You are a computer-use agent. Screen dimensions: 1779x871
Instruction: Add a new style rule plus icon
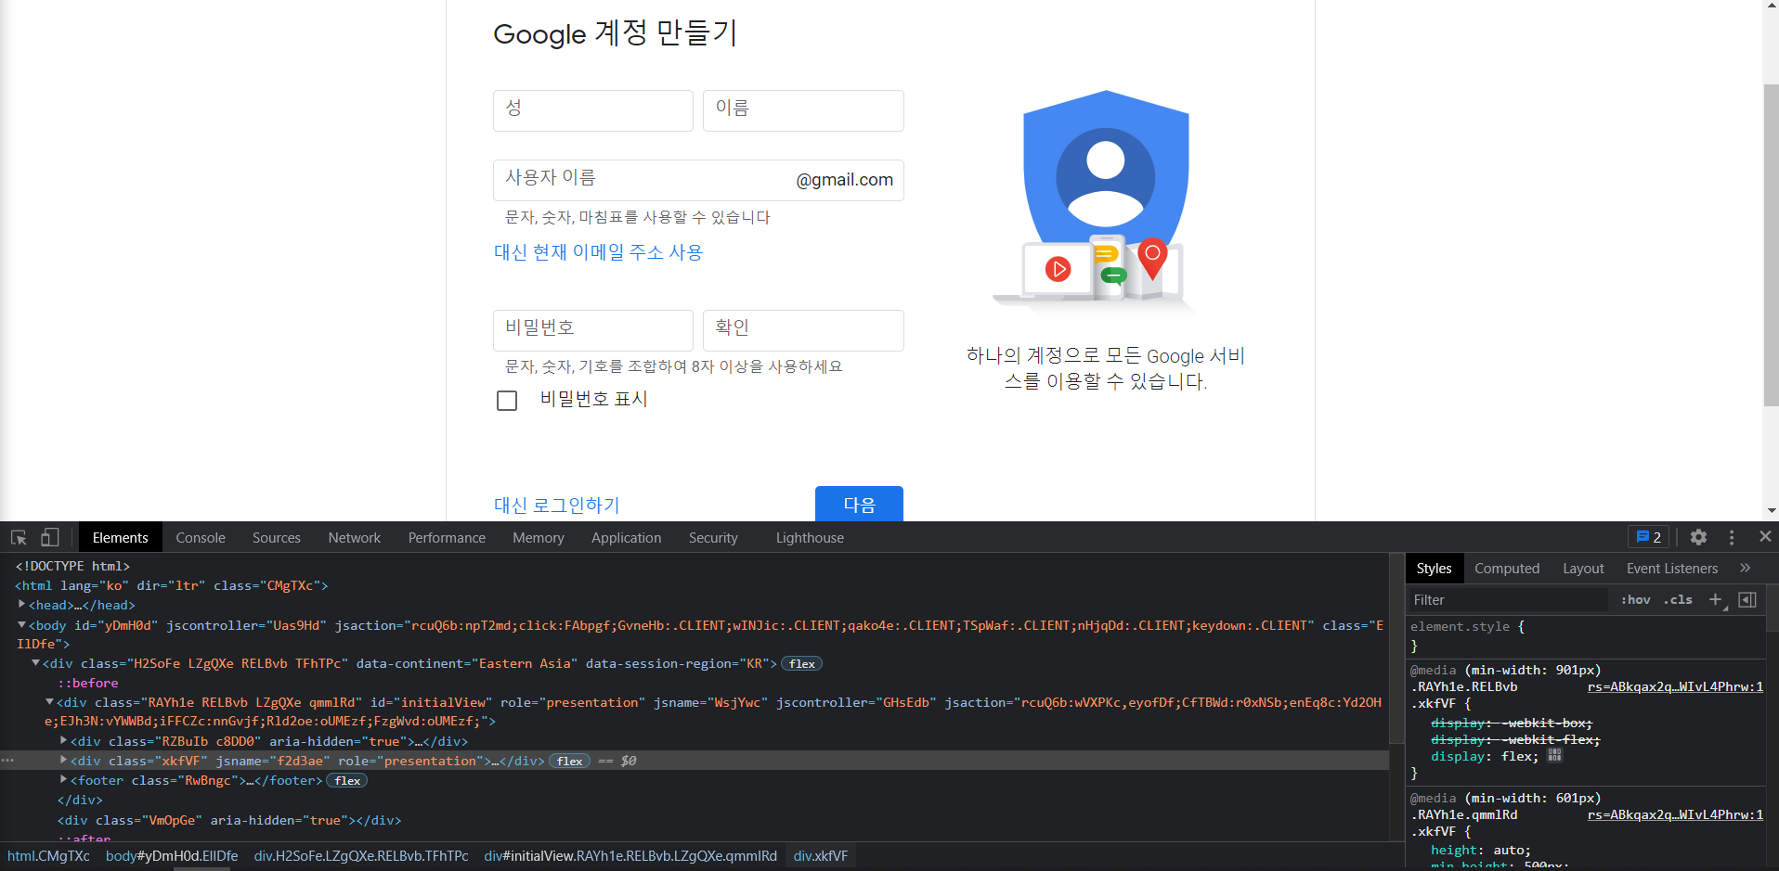click(x=1716, y=599)
